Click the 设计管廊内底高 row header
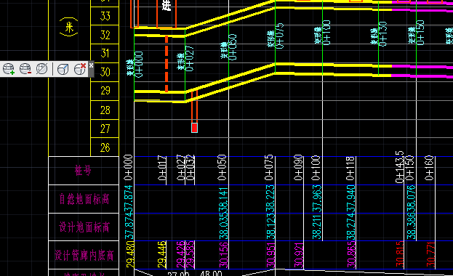453x276 pixels. click(84, 255)
